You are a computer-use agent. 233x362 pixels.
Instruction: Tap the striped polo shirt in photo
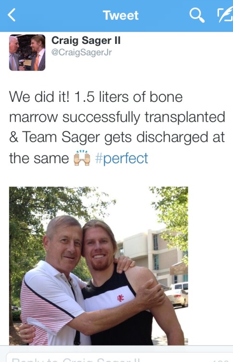(x=52, y=305)
